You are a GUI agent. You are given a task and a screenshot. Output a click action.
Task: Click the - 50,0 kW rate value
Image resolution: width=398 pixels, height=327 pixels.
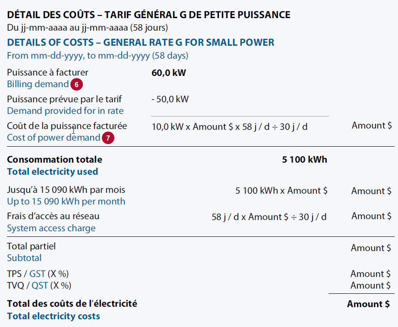(170, 99)
